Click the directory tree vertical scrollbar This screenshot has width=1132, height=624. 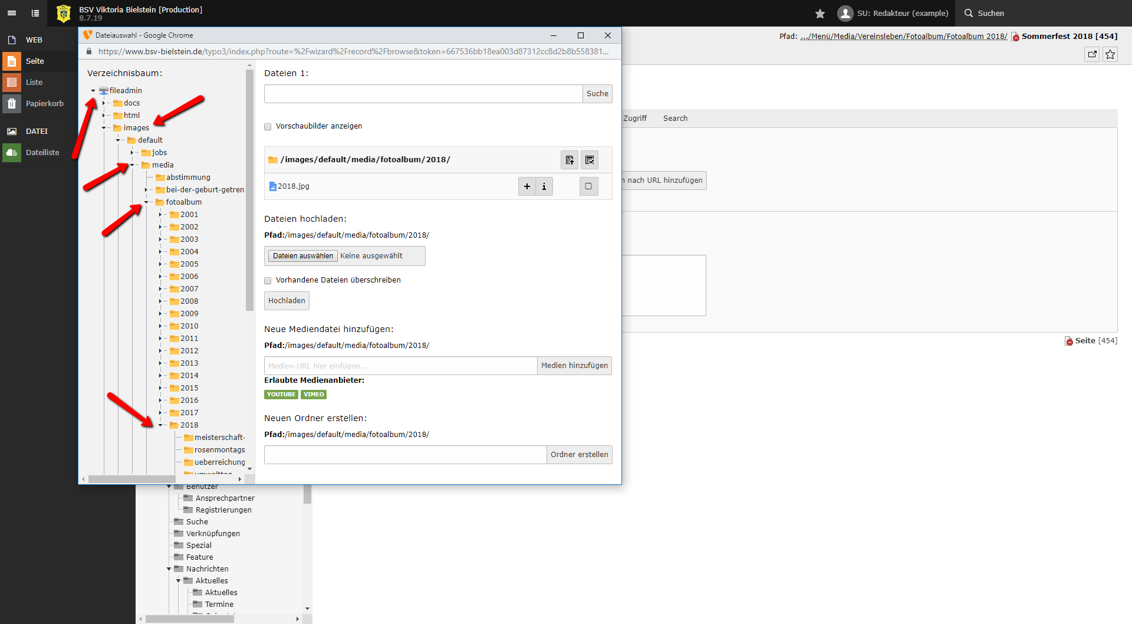pyautogui.click(x=249, y=189)
